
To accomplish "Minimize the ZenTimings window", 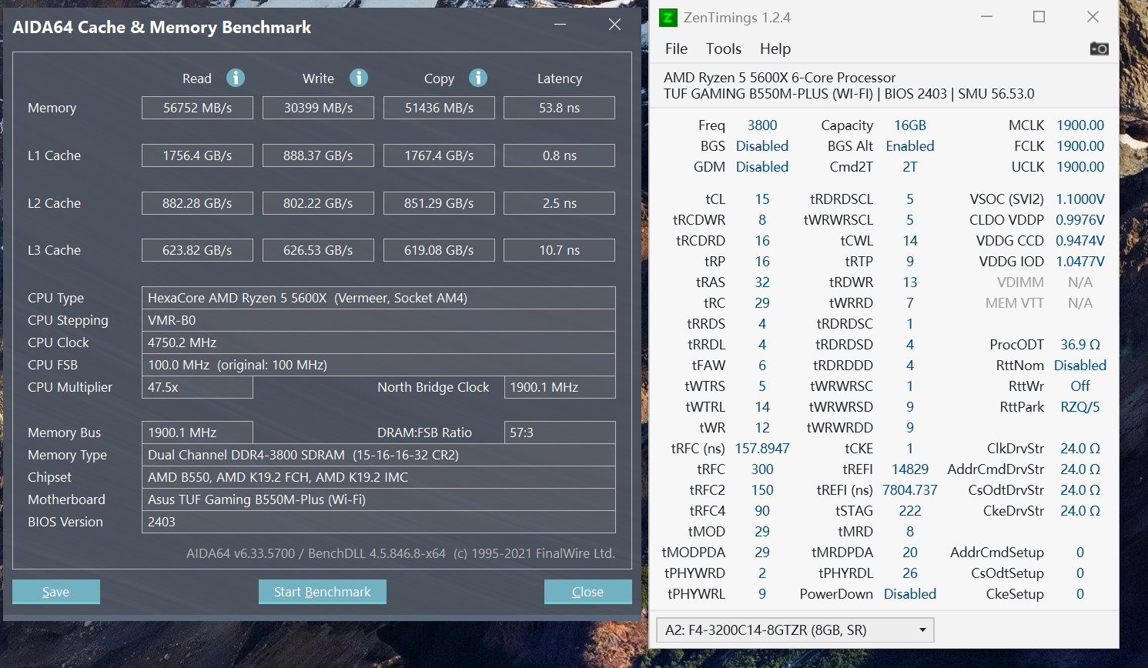I will point(986,17).
